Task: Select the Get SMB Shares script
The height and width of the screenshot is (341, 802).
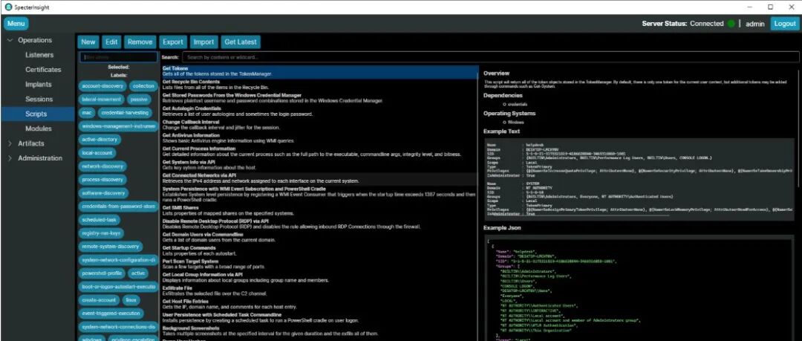Action: 319,210
